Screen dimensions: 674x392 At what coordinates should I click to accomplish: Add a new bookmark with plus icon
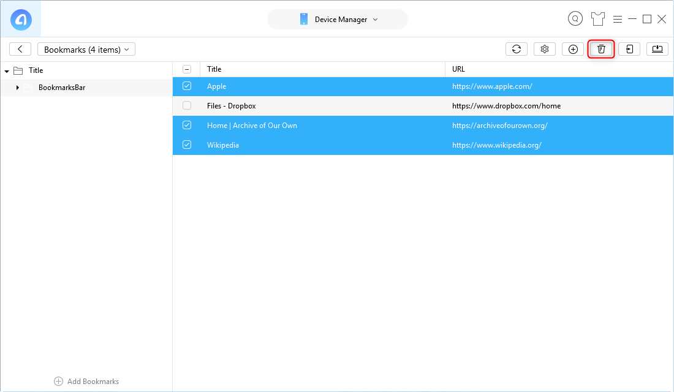coord(573,49)
